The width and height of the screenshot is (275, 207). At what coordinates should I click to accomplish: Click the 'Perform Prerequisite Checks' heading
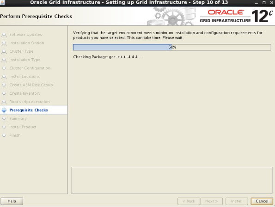click(36, 16)
